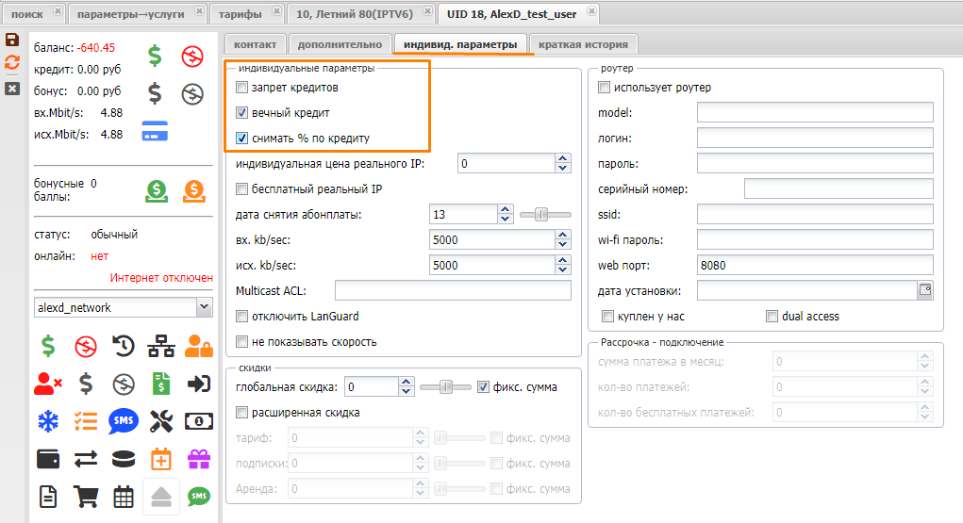Click the history clock icon
The height and width of the screenshot is (523, 963).
point(124,347)
